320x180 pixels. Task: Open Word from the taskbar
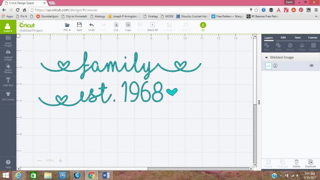106,175
